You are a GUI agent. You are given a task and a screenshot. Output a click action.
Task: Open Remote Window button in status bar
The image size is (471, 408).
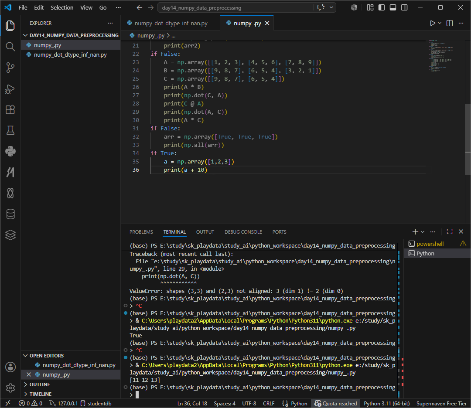(x=8, y=403)
